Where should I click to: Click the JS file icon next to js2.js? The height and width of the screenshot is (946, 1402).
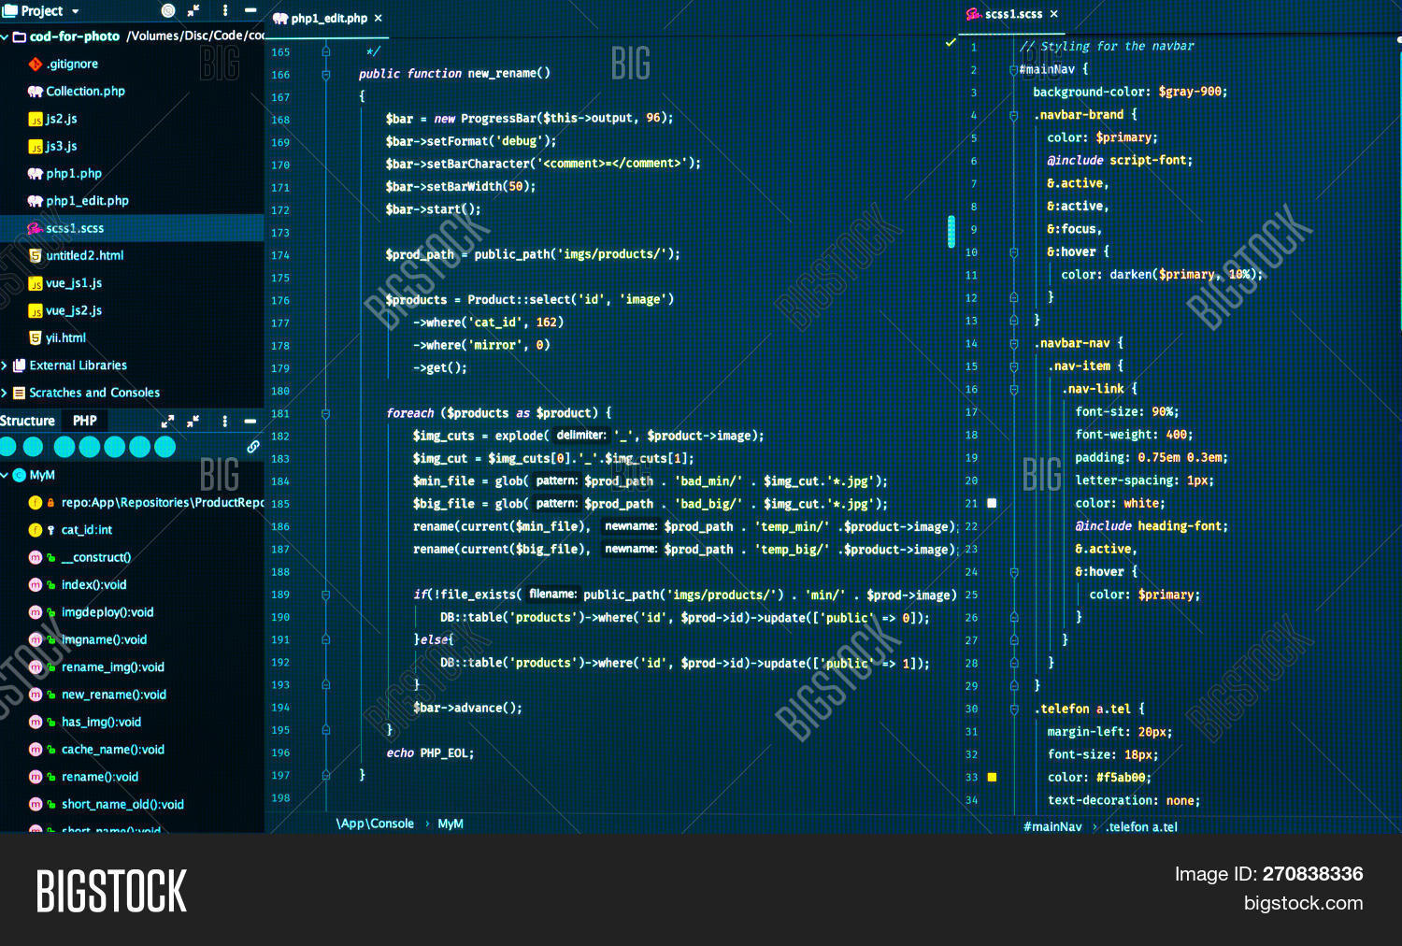[x=36, y=119]
